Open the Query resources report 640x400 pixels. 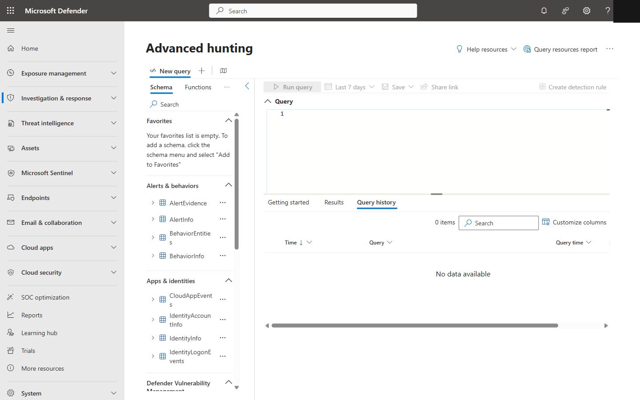coord(560,49)
